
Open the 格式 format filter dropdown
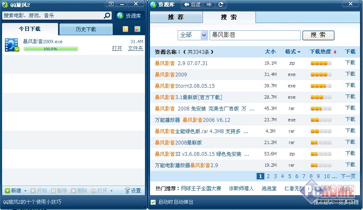[292, 52]
